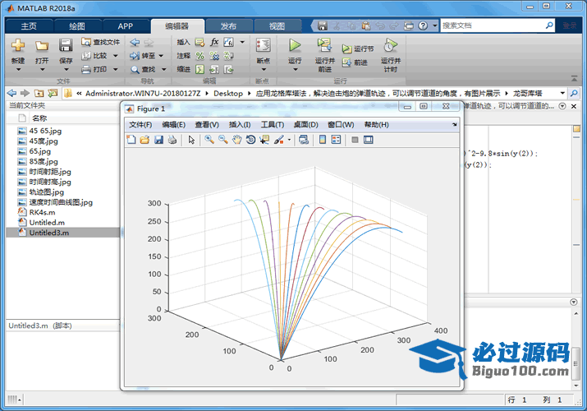
Task: Open the brush color dropdown arrow in Figure 1
Action: 289,140
